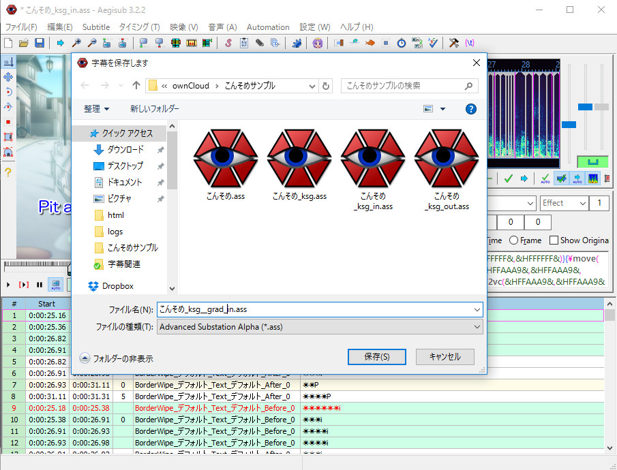Screen dimensions: 617x470
Task: Click the help icon in save dialog
Action: [x=470, y=109]
